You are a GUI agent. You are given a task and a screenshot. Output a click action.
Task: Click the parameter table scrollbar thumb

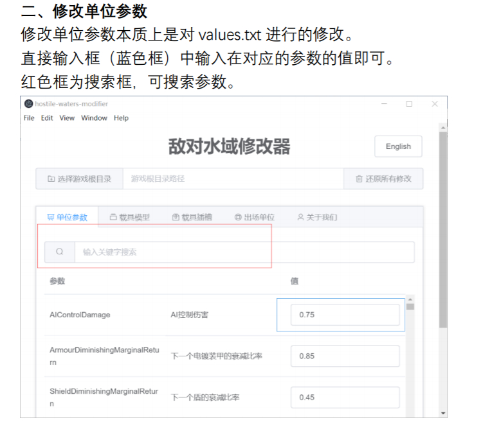point(410,307)
